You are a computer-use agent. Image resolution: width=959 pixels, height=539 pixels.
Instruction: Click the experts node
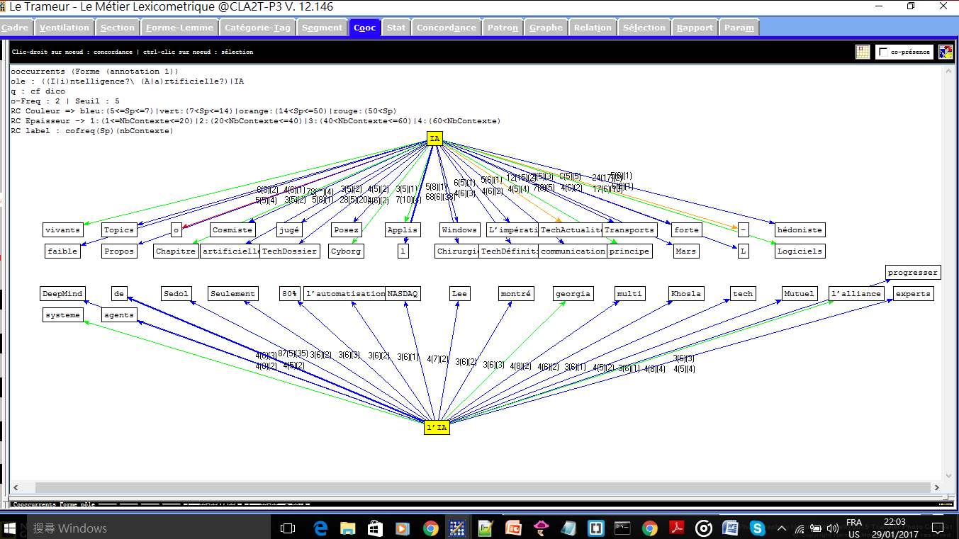(x=913, y=294)
